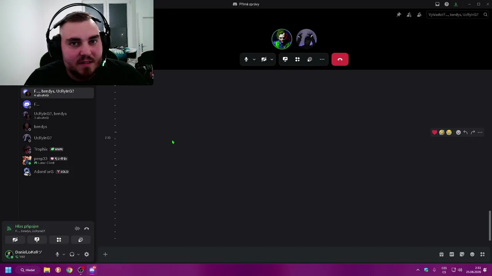Share your screen from call controls

285,59
